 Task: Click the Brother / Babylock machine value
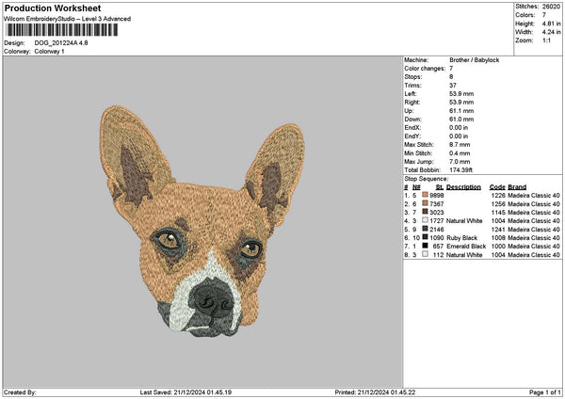coord(476,60)
